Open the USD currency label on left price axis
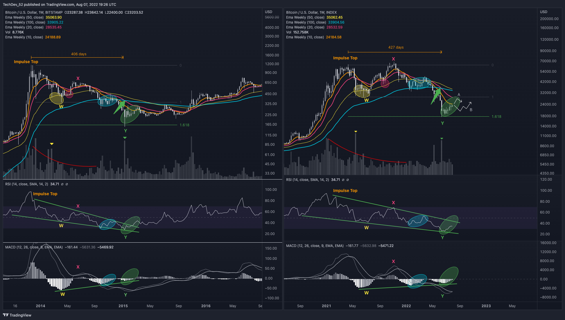 [268, 12]
